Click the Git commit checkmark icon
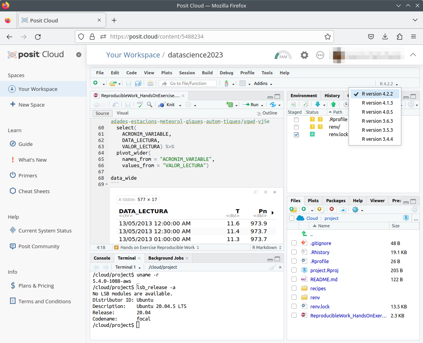The height and width of the screenshot is (343, 423). (x=305, y=104)
